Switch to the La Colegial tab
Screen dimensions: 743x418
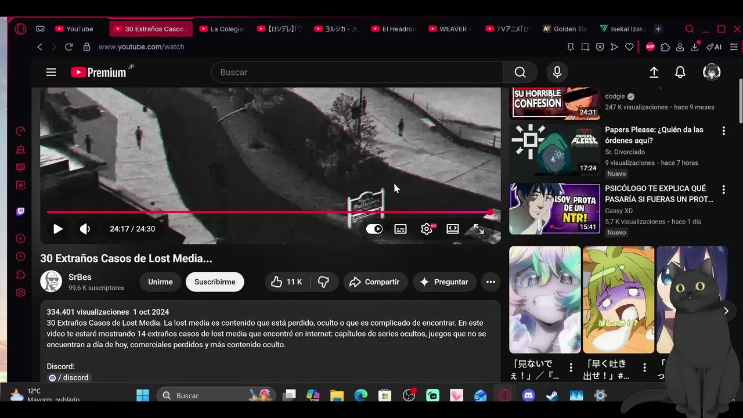click(x=222, y=29)
